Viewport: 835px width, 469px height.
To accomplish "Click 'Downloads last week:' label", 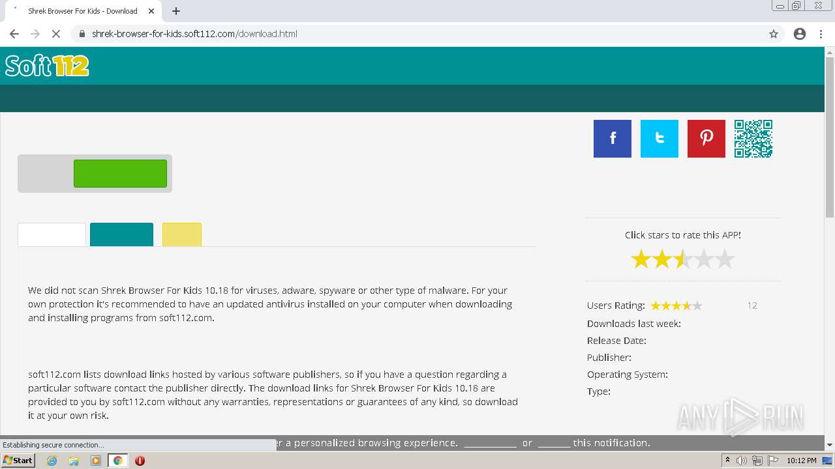I will pos(634,324).
